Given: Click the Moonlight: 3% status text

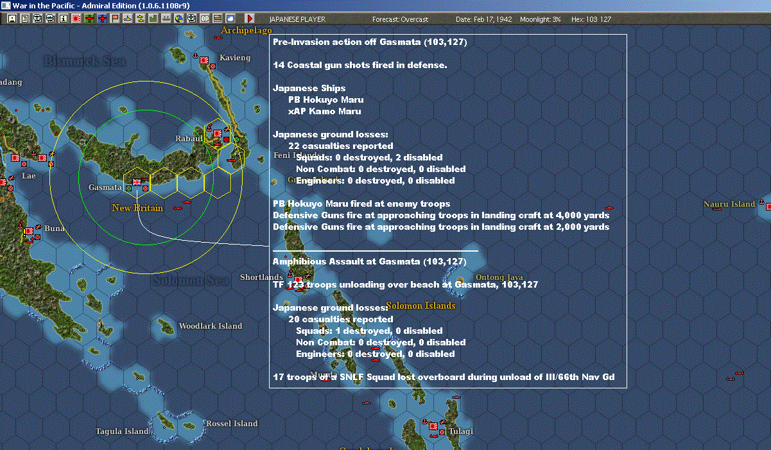Looking at the screenshot, I should 541,19.
